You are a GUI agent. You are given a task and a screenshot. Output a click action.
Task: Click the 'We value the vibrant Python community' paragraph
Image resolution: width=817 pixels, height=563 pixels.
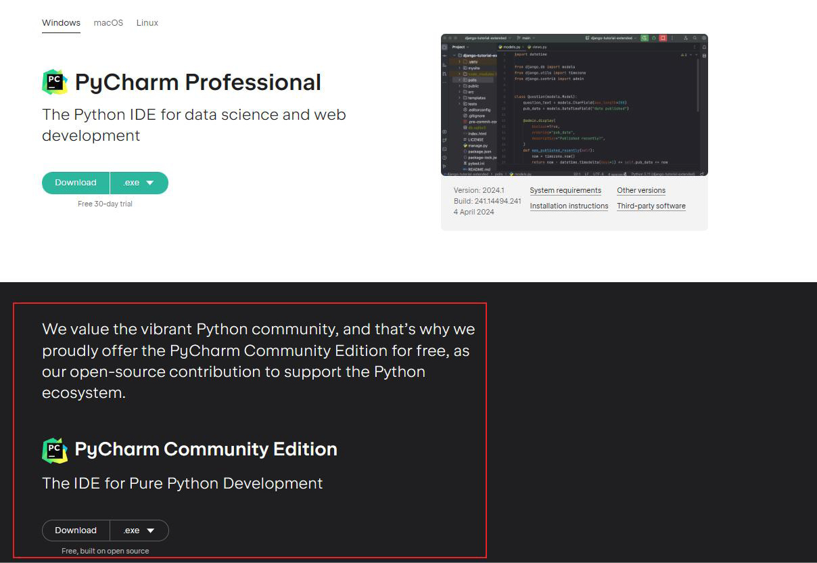(258, 361)
